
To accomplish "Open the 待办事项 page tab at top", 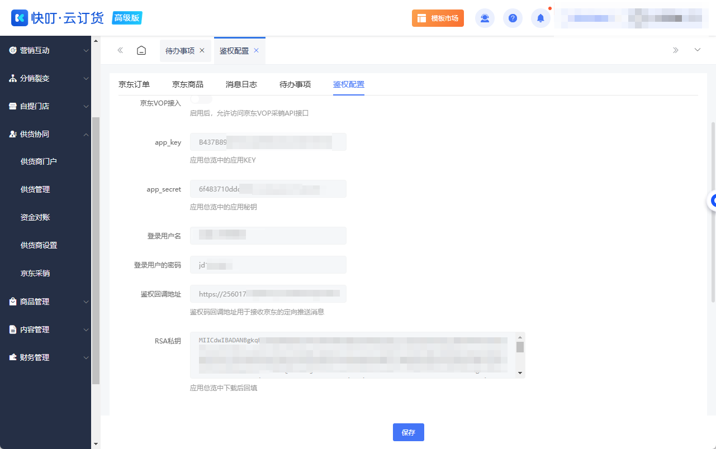I will tap(180, 50).
